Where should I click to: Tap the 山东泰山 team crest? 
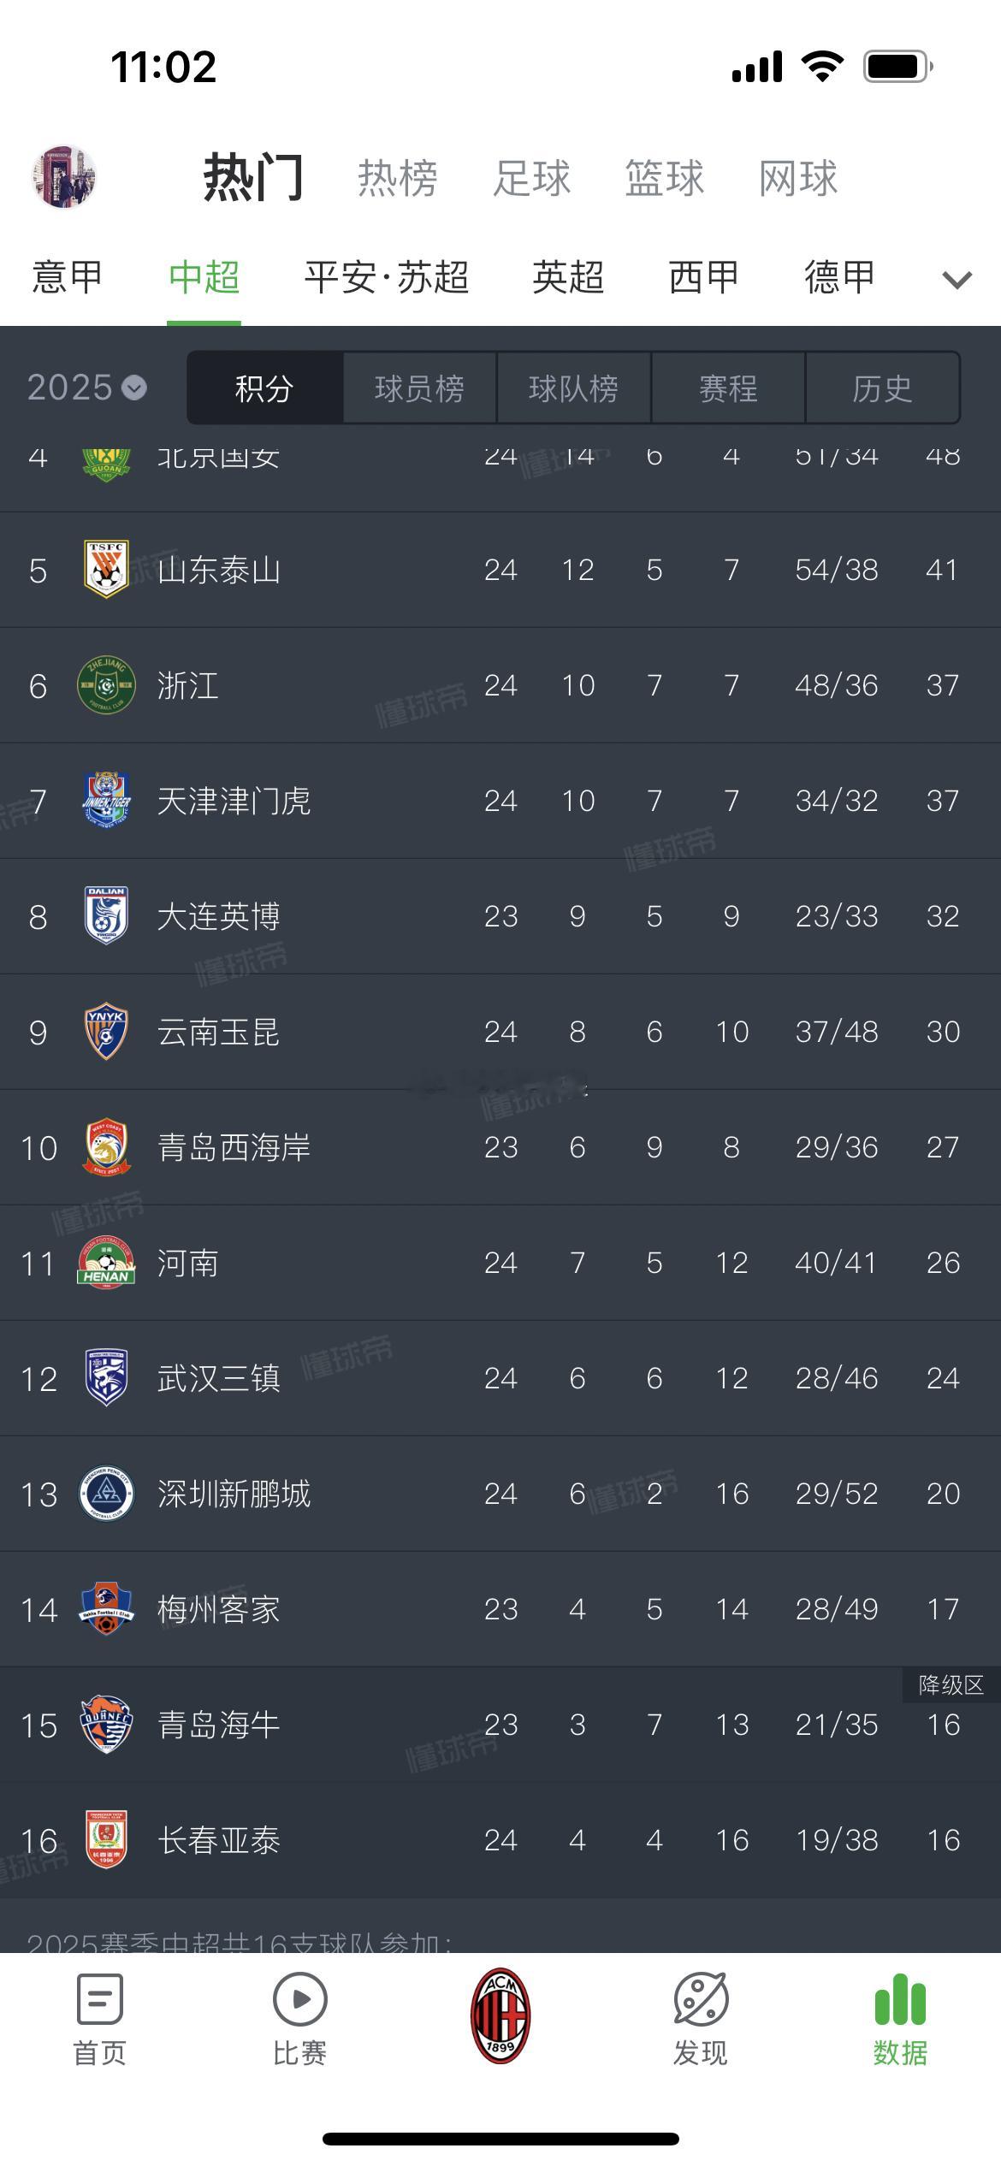(106, 569)
